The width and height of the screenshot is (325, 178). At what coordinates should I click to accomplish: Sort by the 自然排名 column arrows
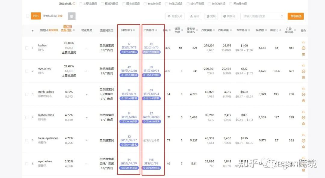click(134, 30)
